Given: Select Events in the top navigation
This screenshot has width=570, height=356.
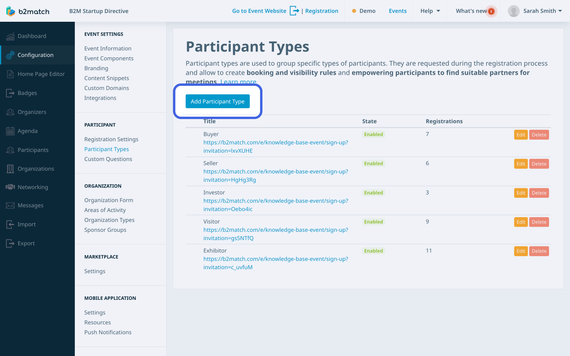Looking at the screenshot, I should pos(397,11).
